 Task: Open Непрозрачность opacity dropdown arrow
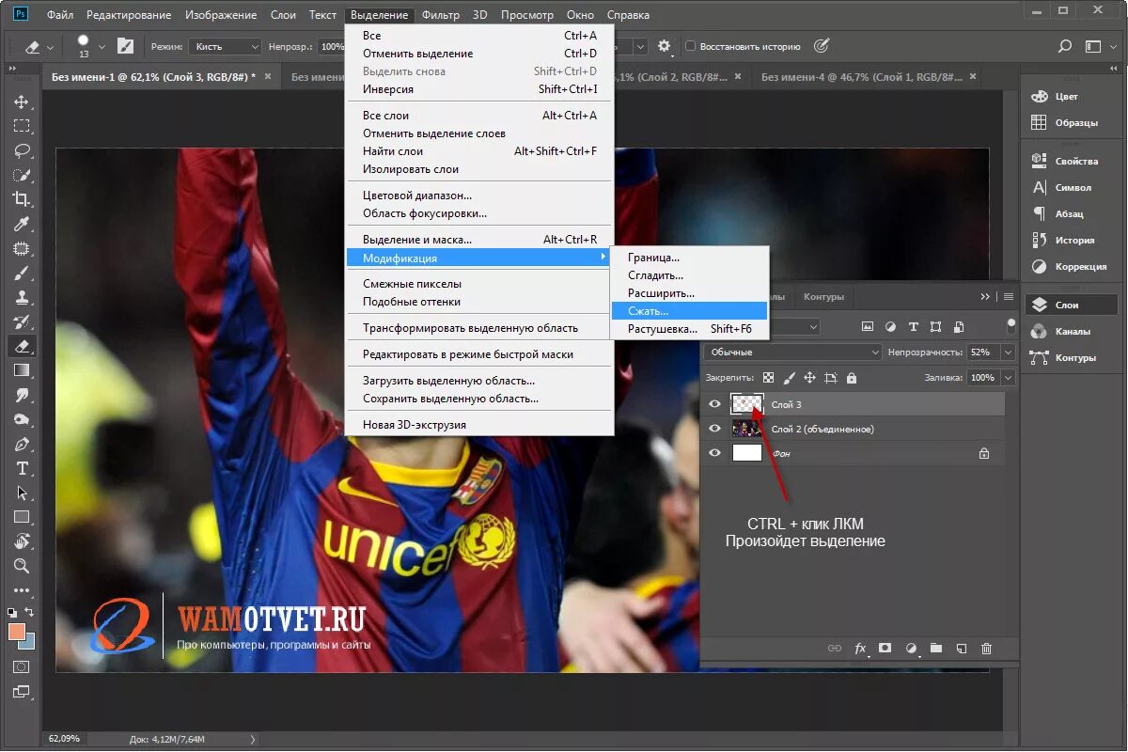coord(1008,352)
